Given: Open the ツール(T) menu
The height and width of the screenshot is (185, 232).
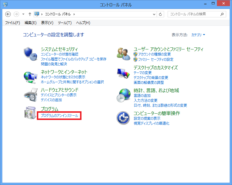Looking at the screenshot, I should coord(65,23).
